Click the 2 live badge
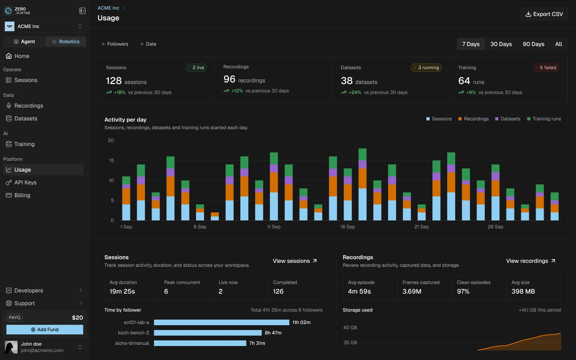Screen dimensions: 576x360 click(196, 68)
